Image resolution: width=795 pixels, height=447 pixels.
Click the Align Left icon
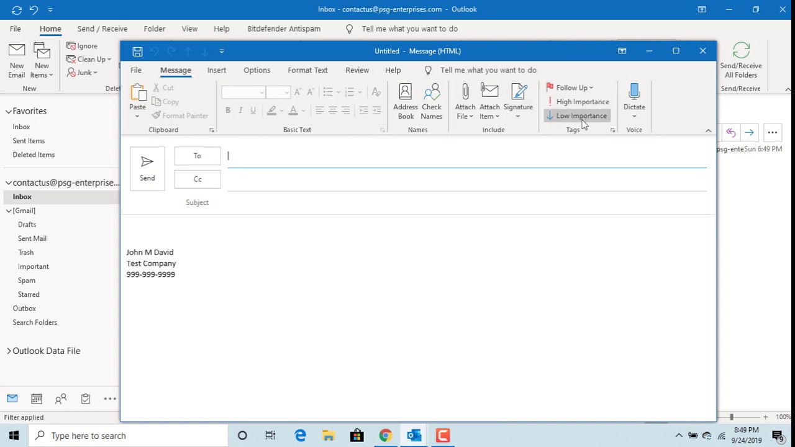pos(319,111)
